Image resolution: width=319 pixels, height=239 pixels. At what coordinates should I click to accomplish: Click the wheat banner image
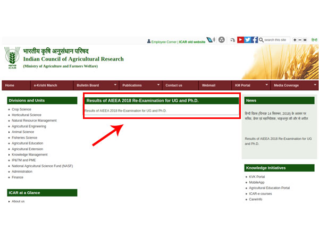coord(280,62)
